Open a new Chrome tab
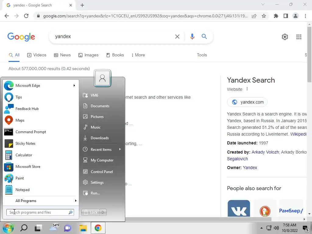Image resolution: width=312 pixels, height=234 pixels. [82, 5]
